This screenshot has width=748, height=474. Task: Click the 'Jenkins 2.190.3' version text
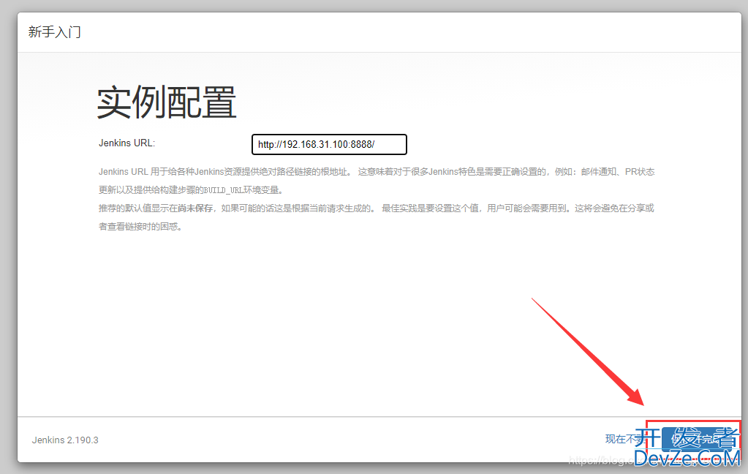65,440
